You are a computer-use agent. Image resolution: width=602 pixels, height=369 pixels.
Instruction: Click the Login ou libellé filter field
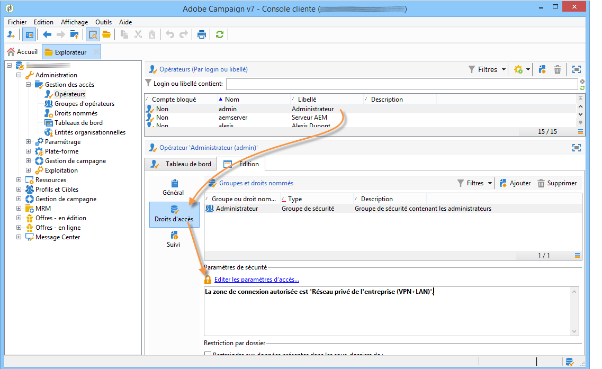click(402, 84)
